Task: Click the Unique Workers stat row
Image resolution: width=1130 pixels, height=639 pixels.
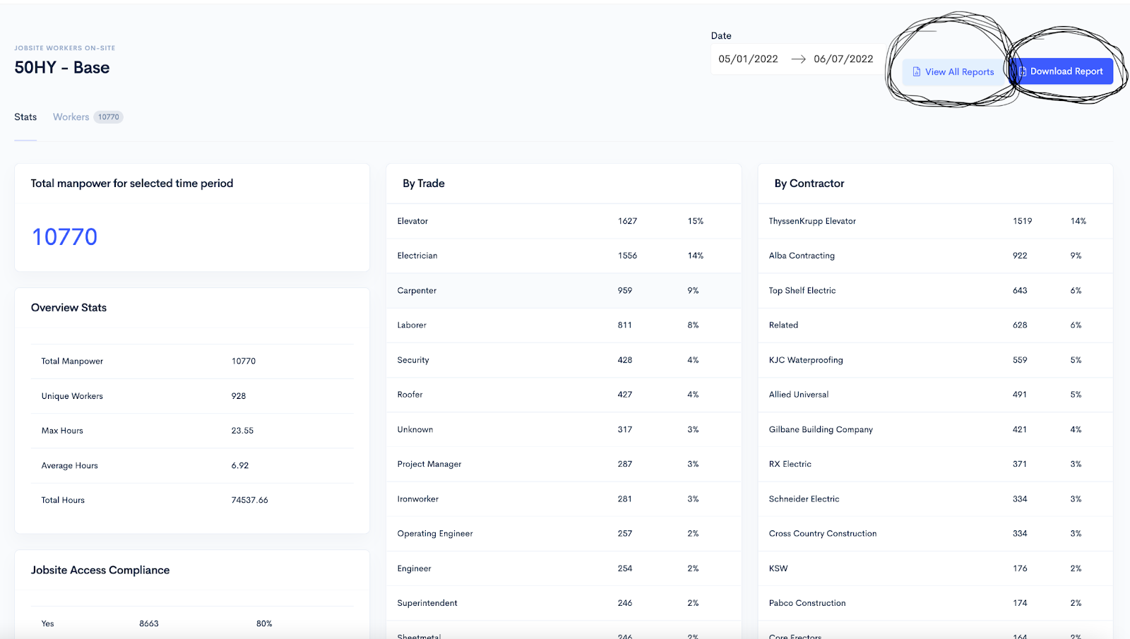Action: pyautogui.click(x=191, y=396)
